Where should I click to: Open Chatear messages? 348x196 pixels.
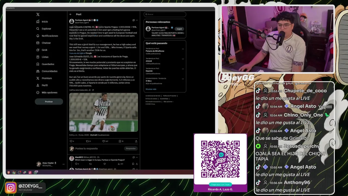[43, 43]
